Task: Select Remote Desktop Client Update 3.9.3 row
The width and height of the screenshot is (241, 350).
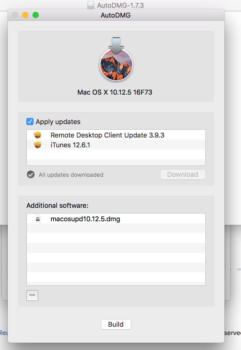Action: [x=116, y=135]
